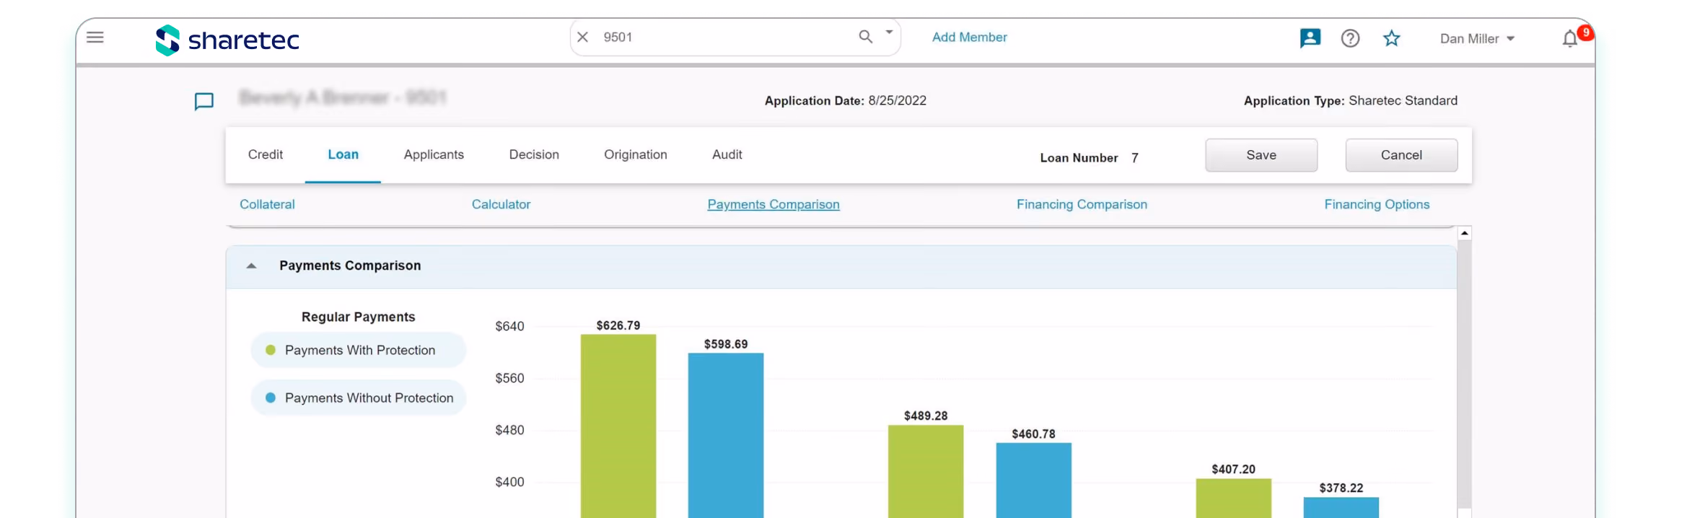The image size is (1687, 518).
Task: Collapse the Payments Comparison panel
Action: (x=252, y=265)
